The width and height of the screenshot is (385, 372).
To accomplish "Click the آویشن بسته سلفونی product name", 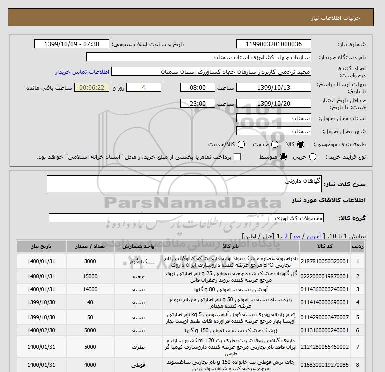I will (x=231, y=289).
